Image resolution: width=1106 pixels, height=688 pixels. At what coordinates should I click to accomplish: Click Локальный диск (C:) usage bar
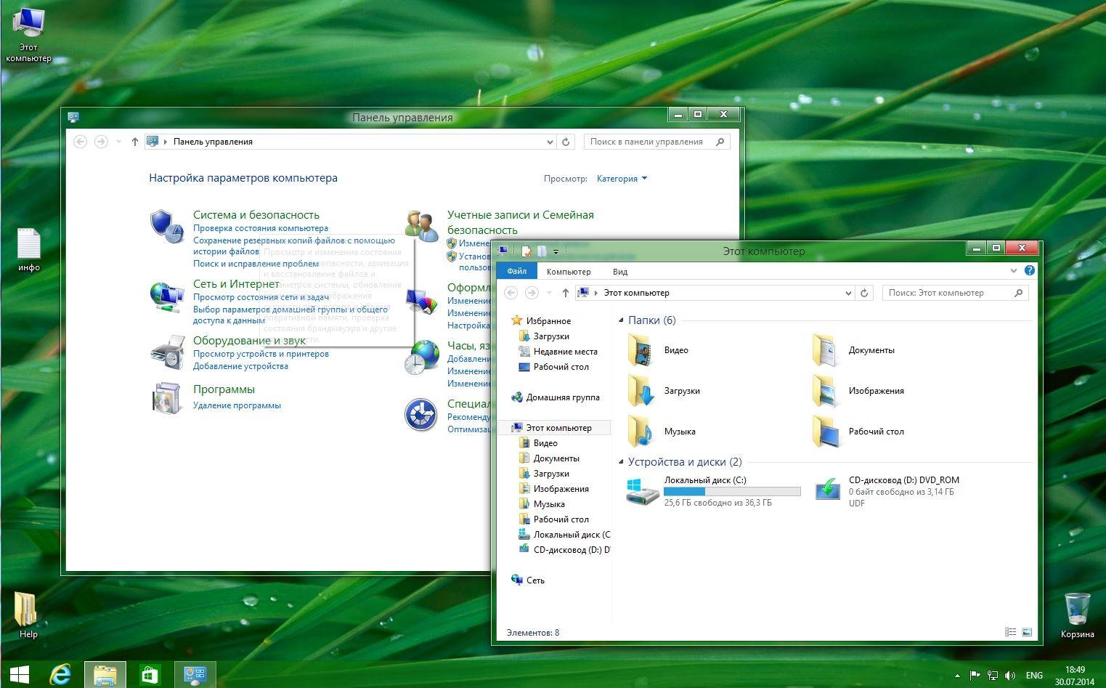point(732,491)
